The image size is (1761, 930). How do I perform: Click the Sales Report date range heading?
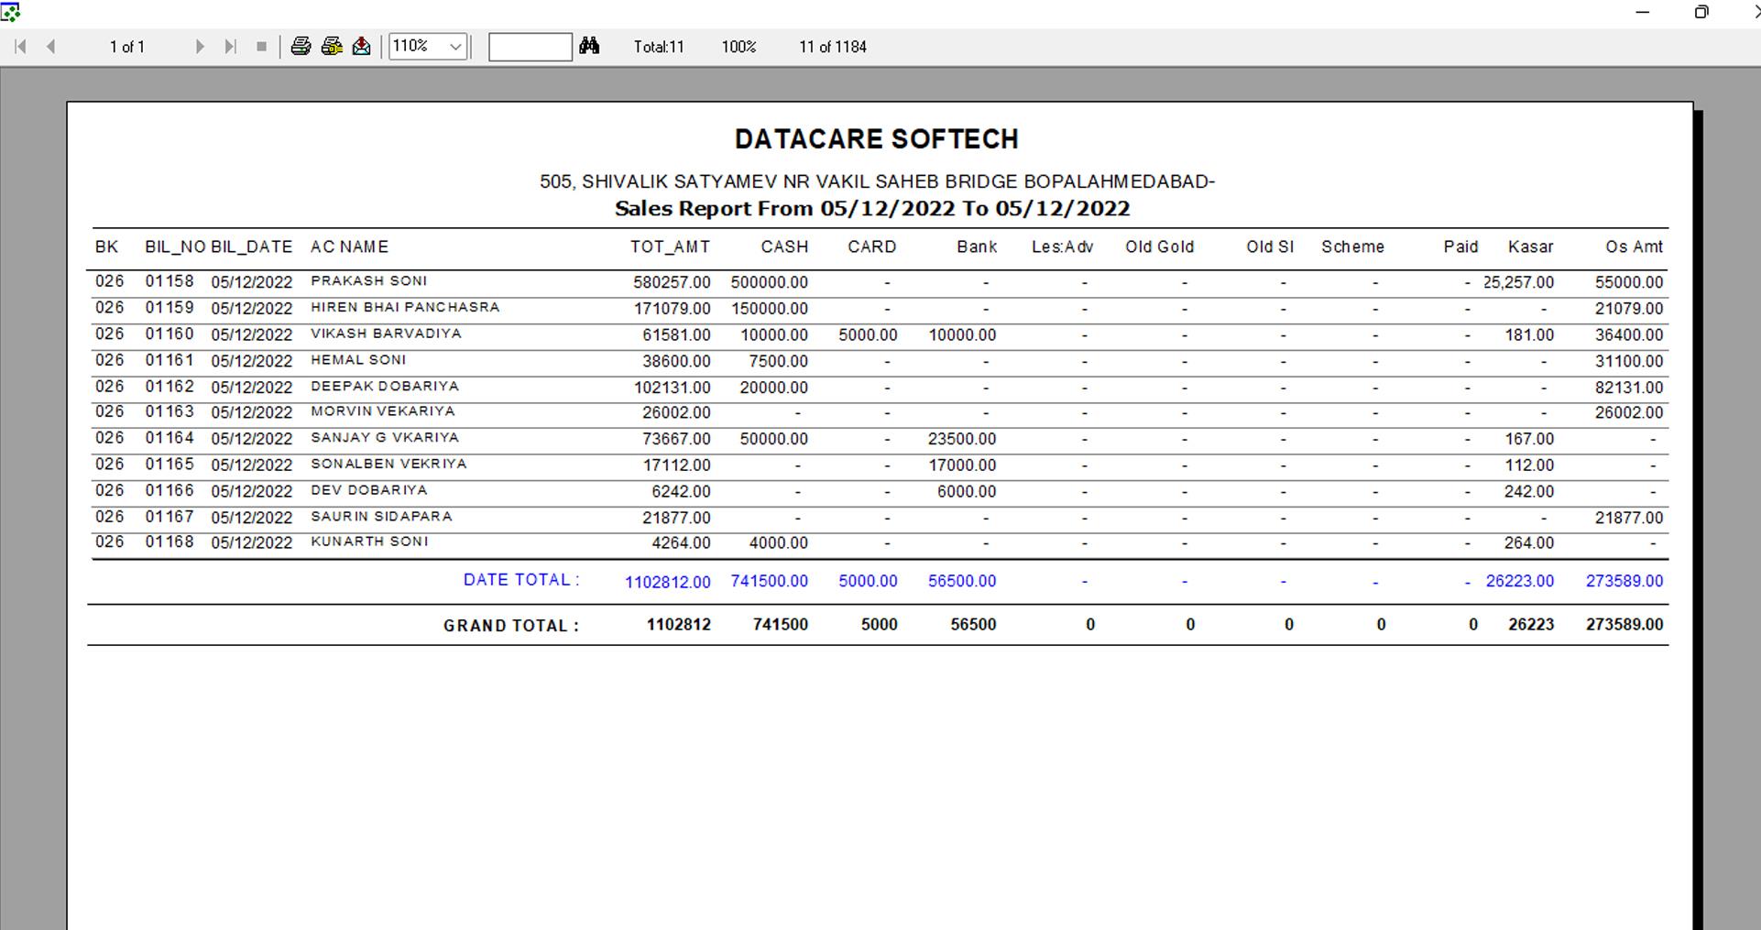pyautogui.click(x=872, y=209)
